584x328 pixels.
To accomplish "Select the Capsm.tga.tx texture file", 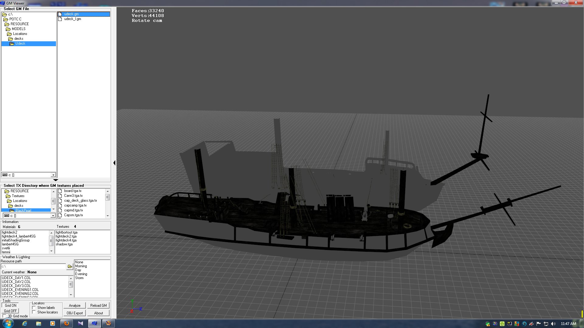I will pyautogui.click(x=73, y=215).
